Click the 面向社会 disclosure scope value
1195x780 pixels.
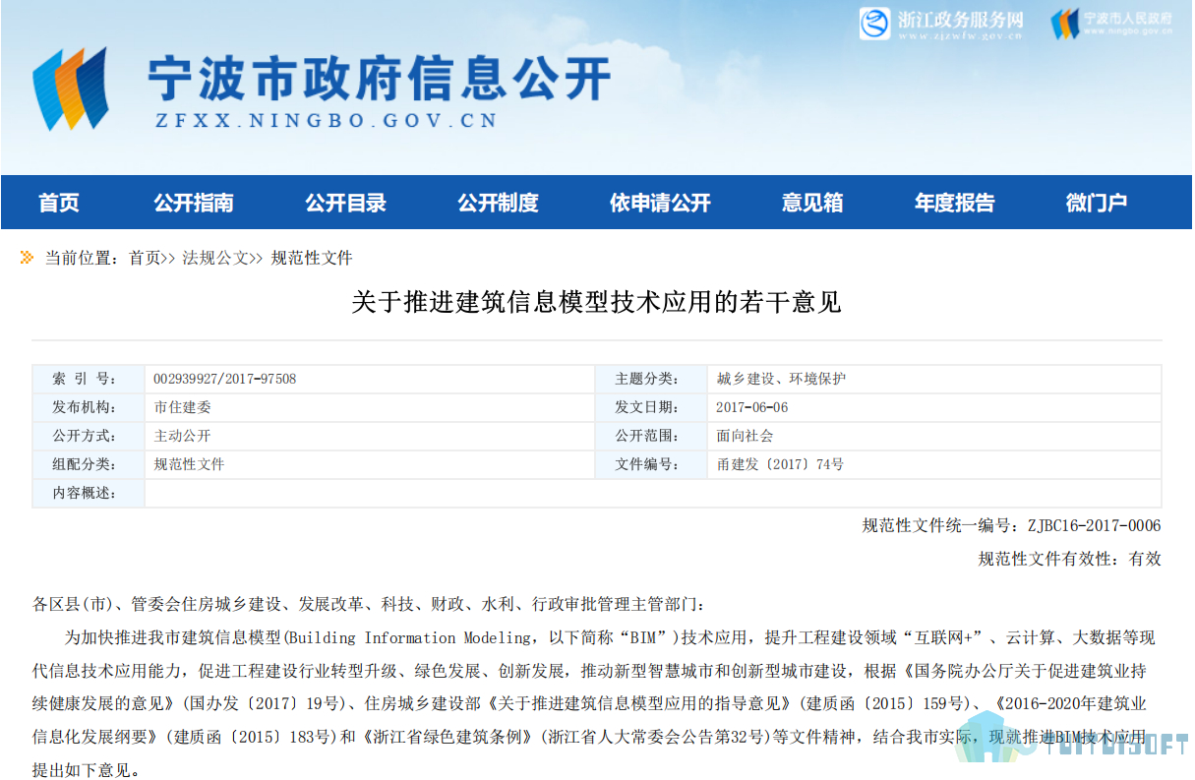tap(745, 436)
